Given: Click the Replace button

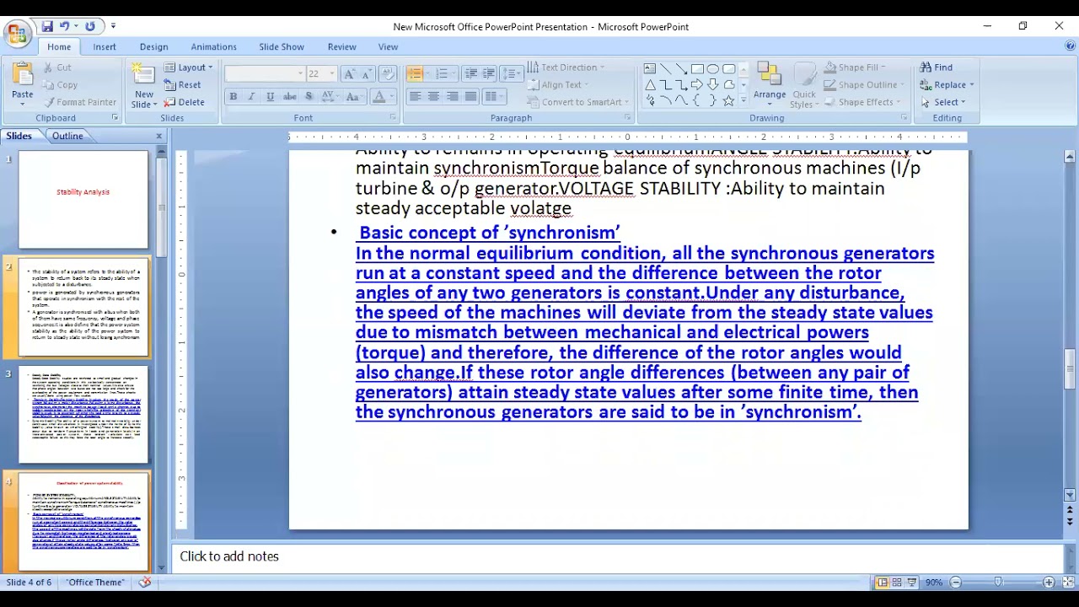Looking at the screenshot, I should pos(947,85).
